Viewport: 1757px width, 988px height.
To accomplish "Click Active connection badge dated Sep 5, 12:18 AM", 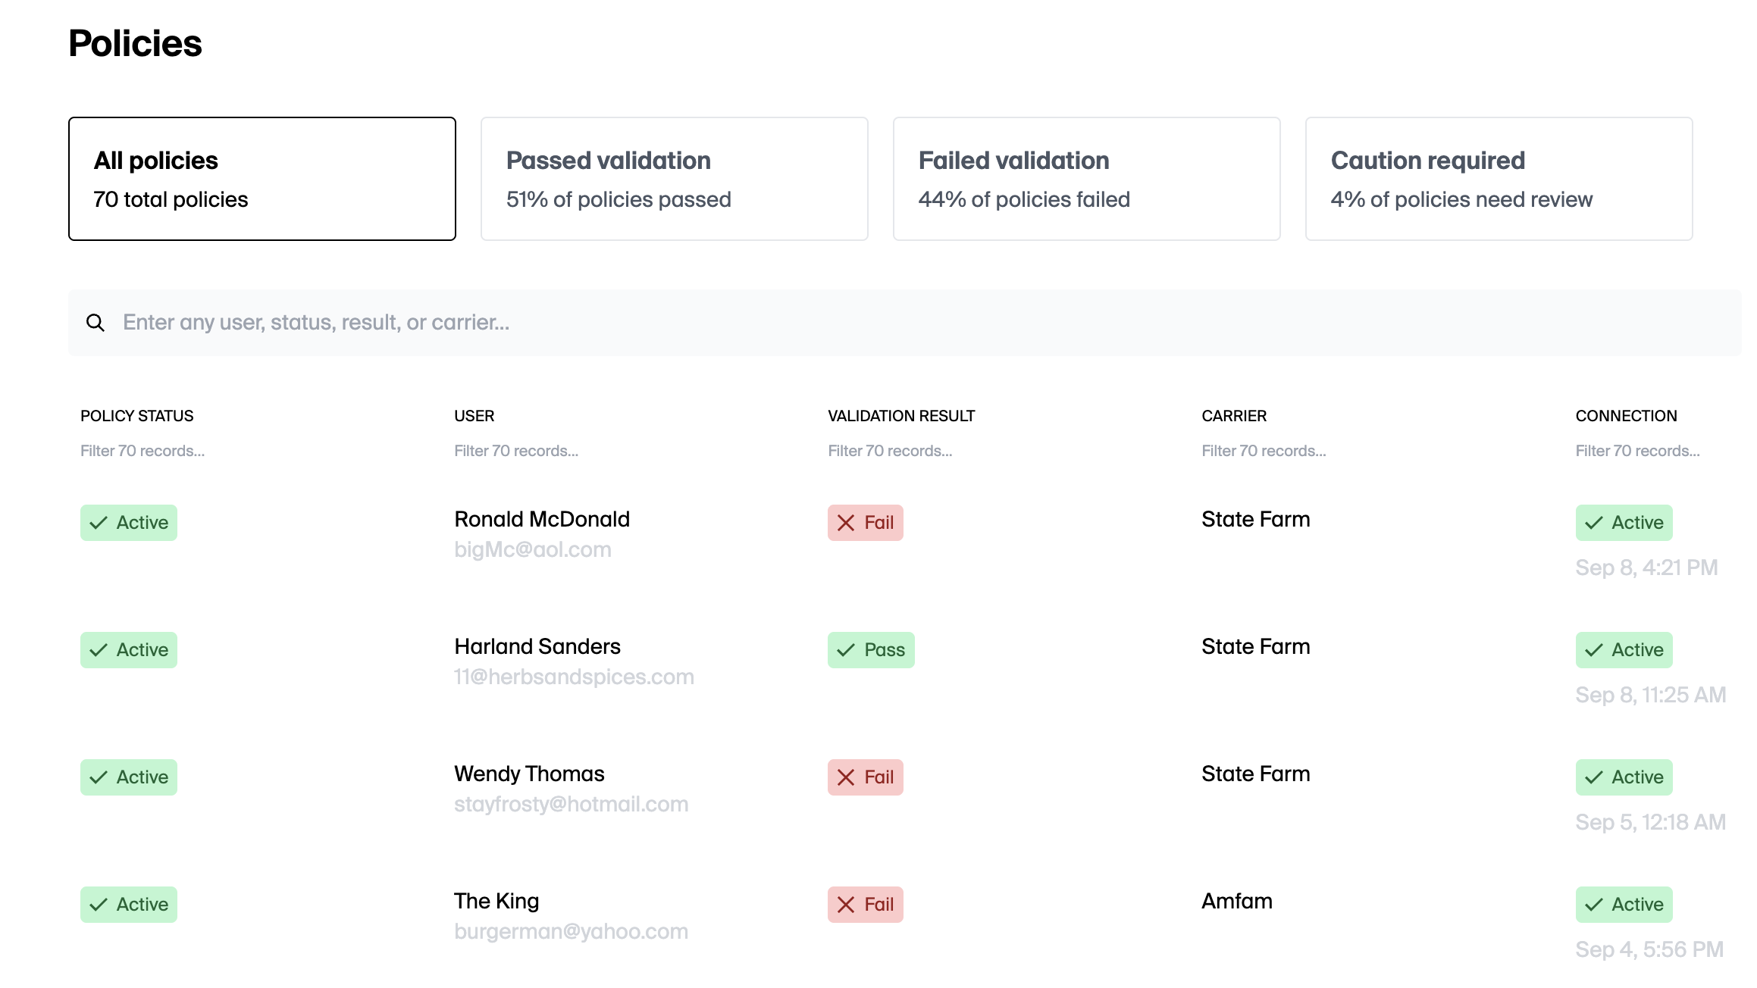I will coord(1624,777).
